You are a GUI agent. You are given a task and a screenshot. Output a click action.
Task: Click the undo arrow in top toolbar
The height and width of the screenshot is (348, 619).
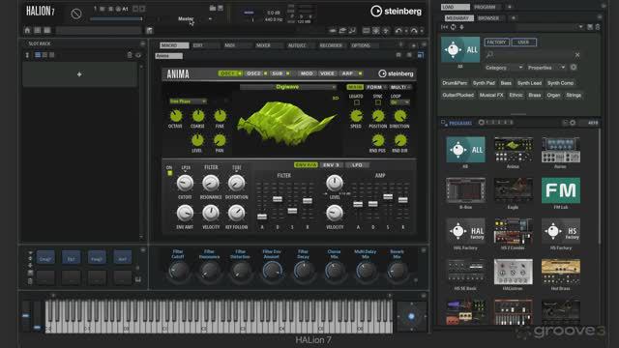[x=398, y=30]
